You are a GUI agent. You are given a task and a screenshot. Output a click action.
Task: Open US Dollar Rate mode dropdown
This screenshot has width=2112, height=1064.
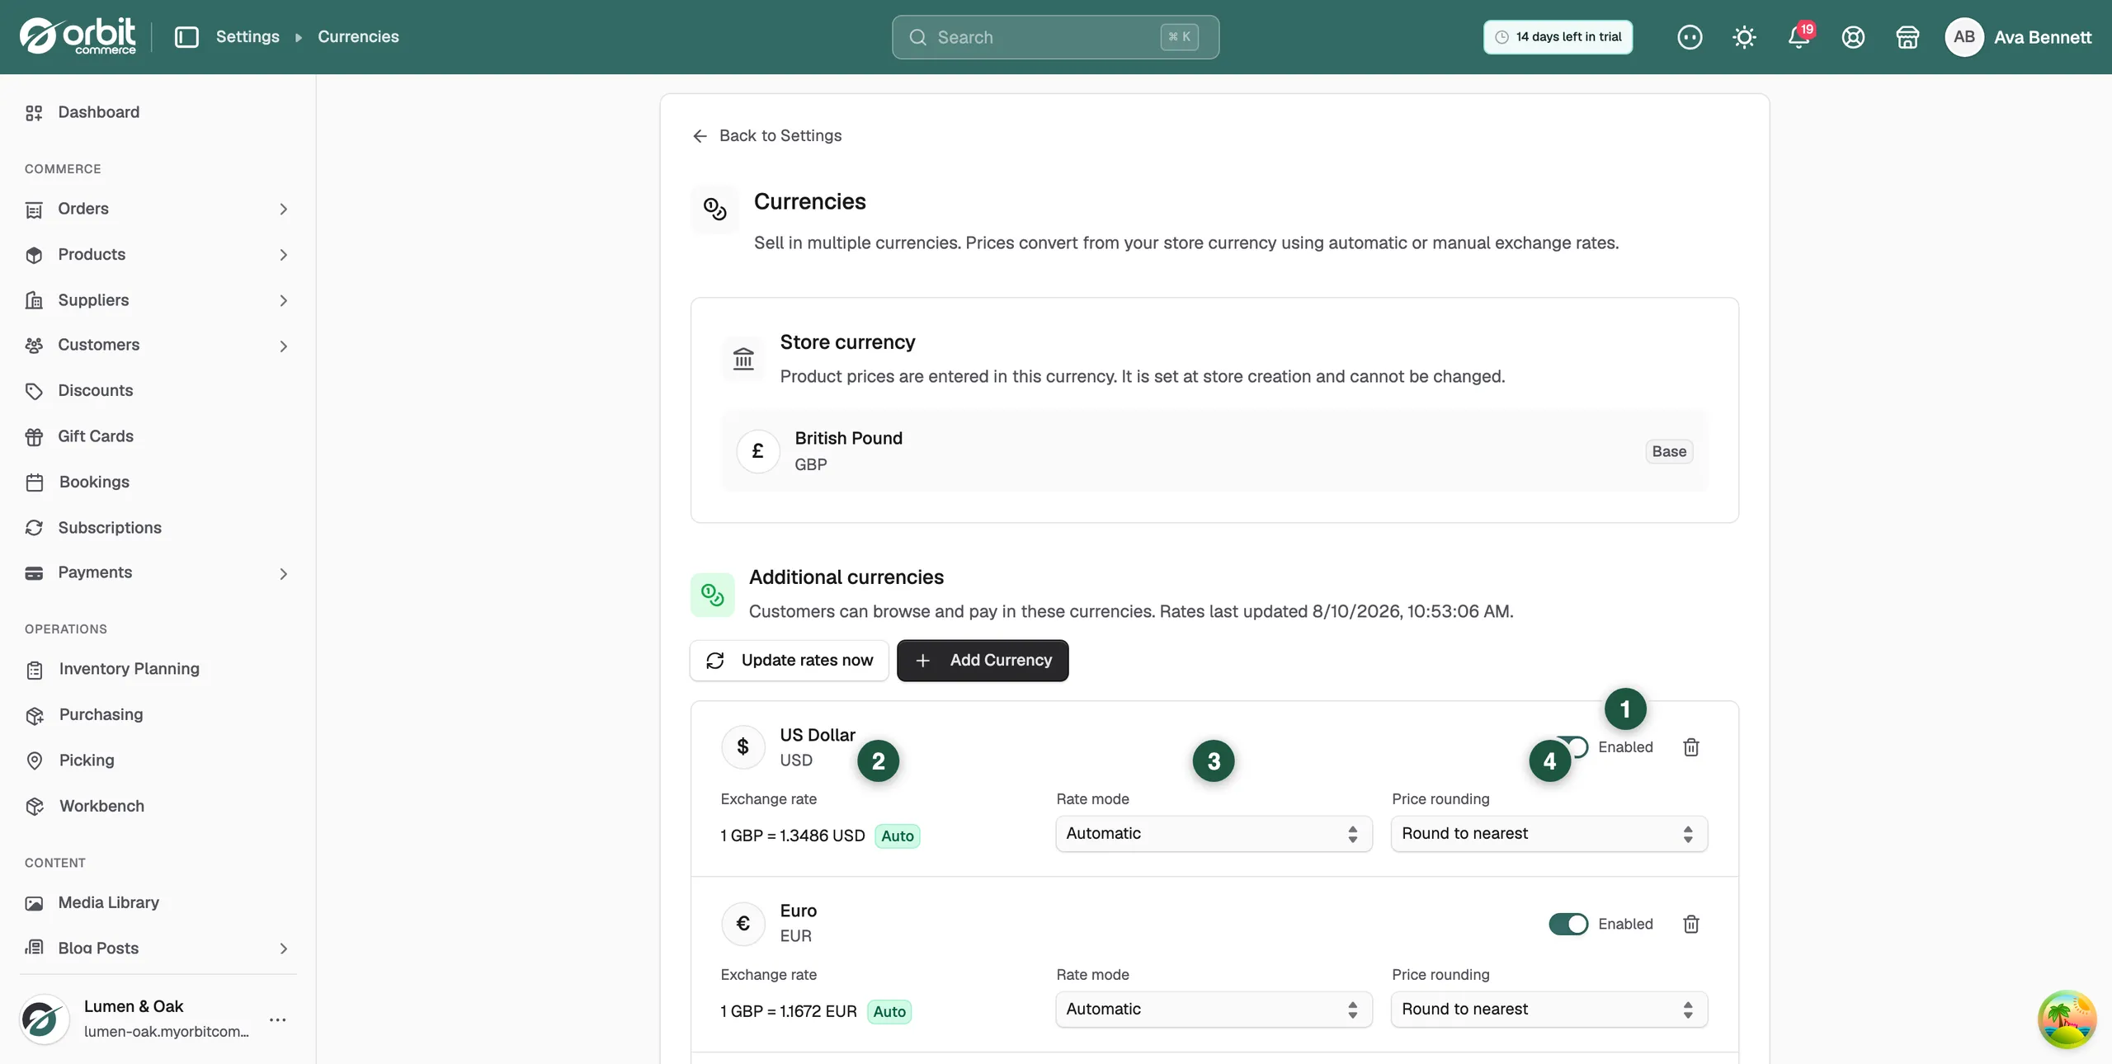click(x=1214, y=834)
